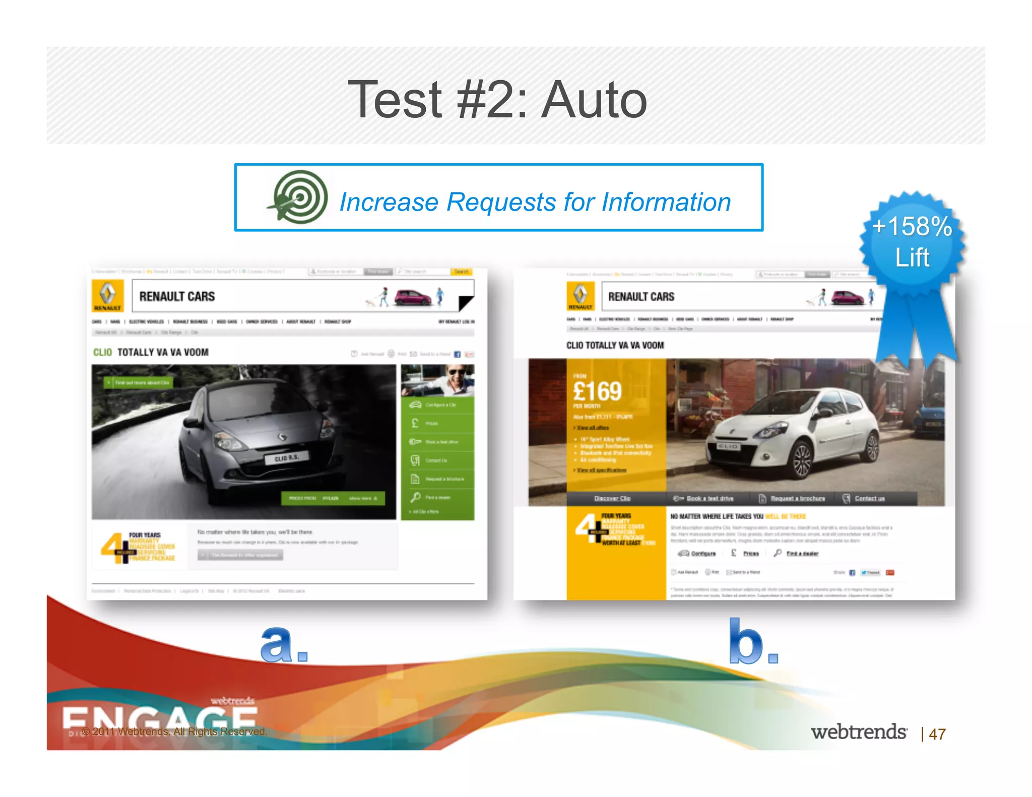Open OWNER SERVICES menu in page a
Viewport: 1032px width, 797px height.
[x=262, y=321]
